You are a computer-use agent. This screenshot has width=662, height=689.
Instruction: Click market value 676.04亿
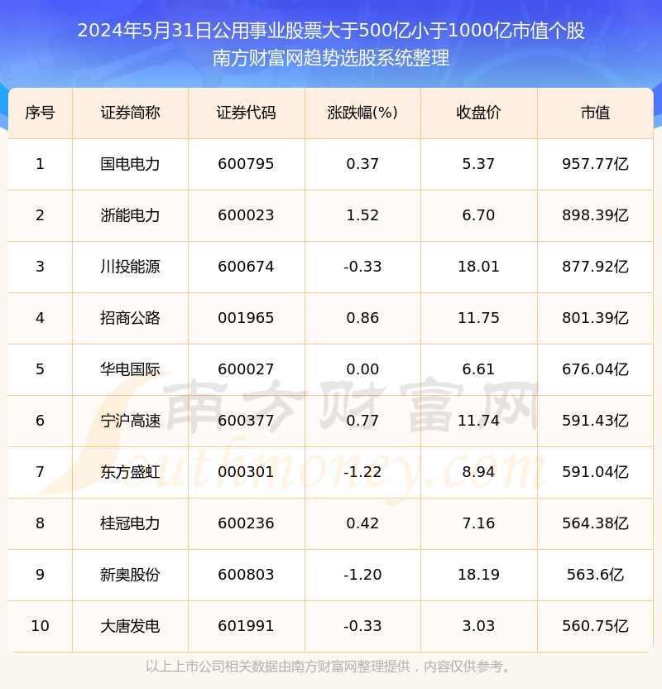pos(595,369)
